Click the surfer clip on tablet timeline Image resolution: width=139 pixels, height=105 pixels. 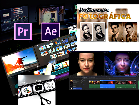(x=58, y=66)
